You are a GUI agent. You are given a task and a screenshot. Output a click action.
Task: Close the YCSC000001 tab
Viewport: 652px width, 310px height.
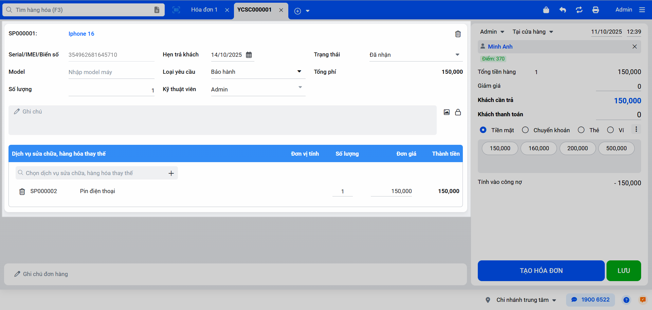tap(281, 10)
